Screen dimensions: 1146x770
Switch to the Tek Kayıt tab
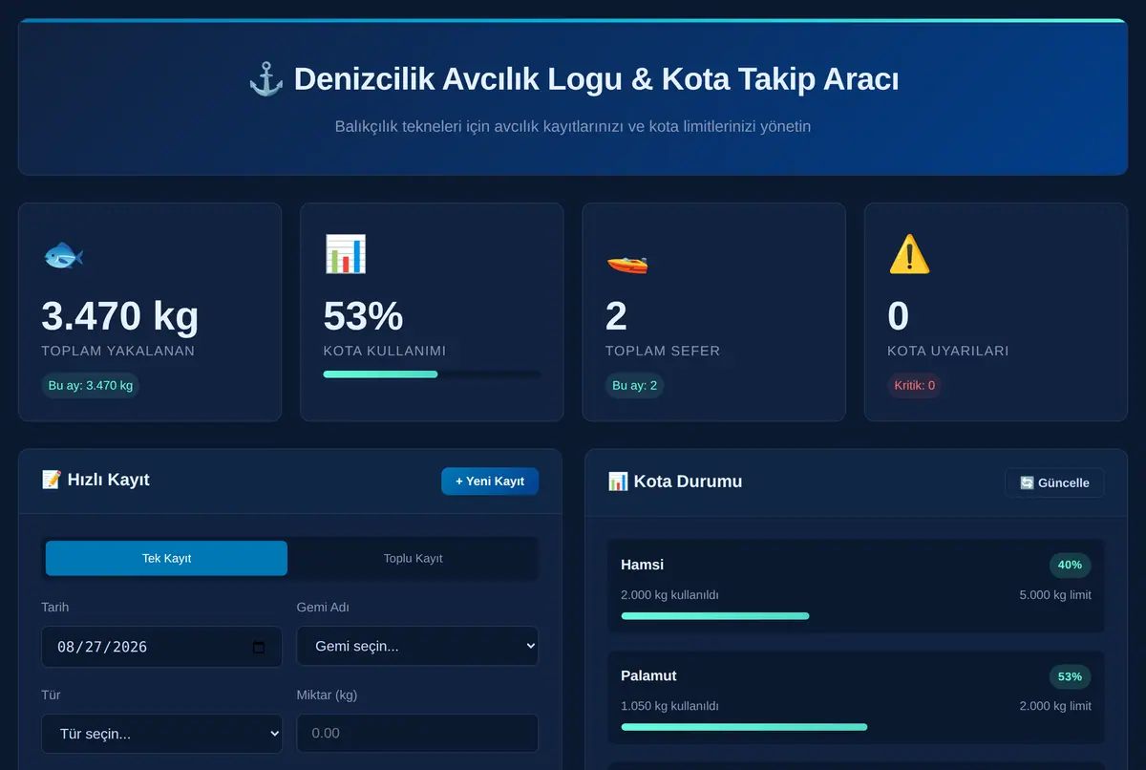tap(166, 558)
